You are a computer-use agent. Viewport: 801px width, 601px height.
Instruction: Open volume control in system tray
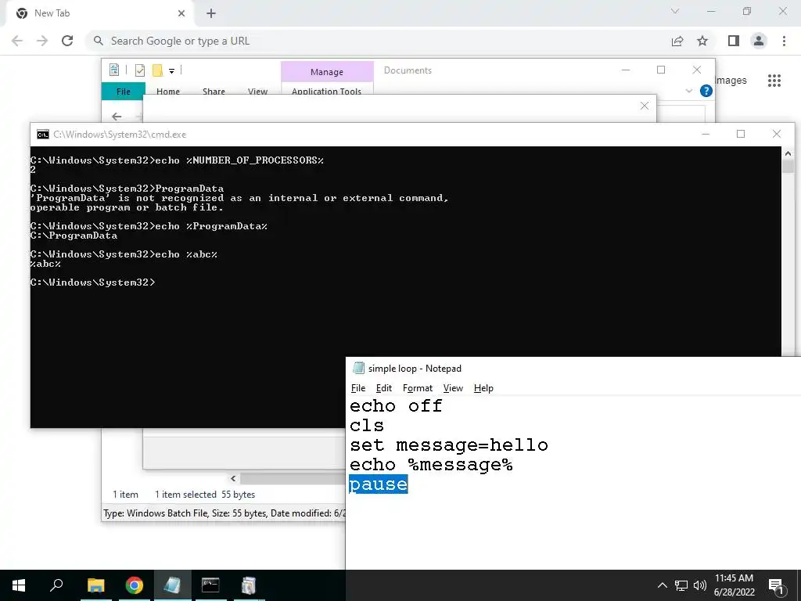pos(700,585)
